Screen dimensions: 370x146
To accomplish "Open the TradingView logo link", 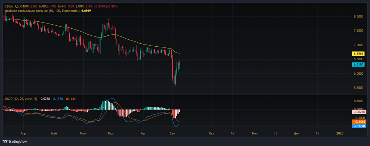I will click(15, 142).
